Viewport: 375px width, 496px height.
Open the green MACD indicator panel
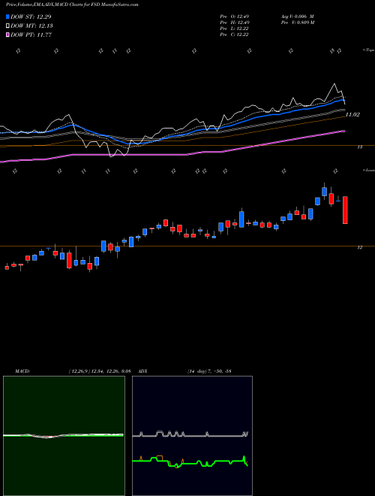(64, 436)
